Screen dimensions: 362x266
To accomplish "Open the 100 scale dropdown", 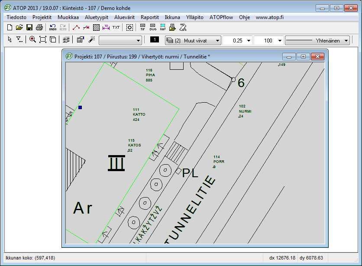I will click(268, 40).
